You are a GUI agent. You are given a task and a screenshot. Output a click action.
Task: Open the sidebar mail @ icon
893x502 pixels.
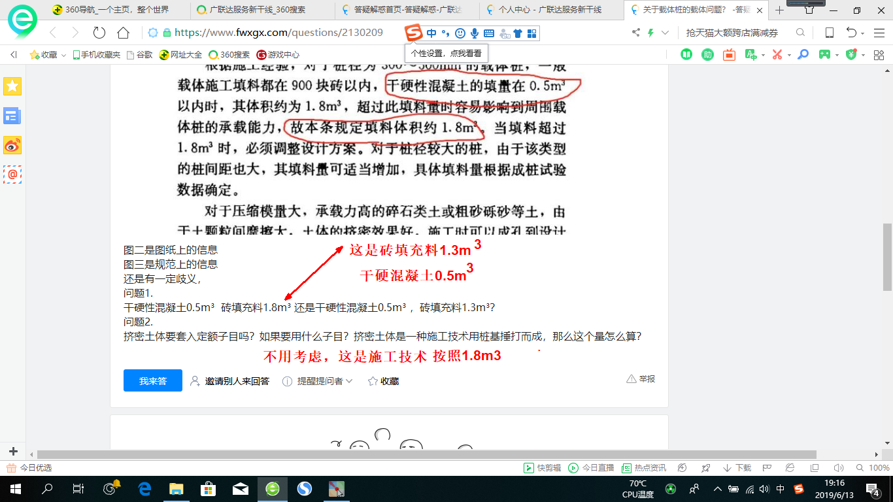pos(12,174)
